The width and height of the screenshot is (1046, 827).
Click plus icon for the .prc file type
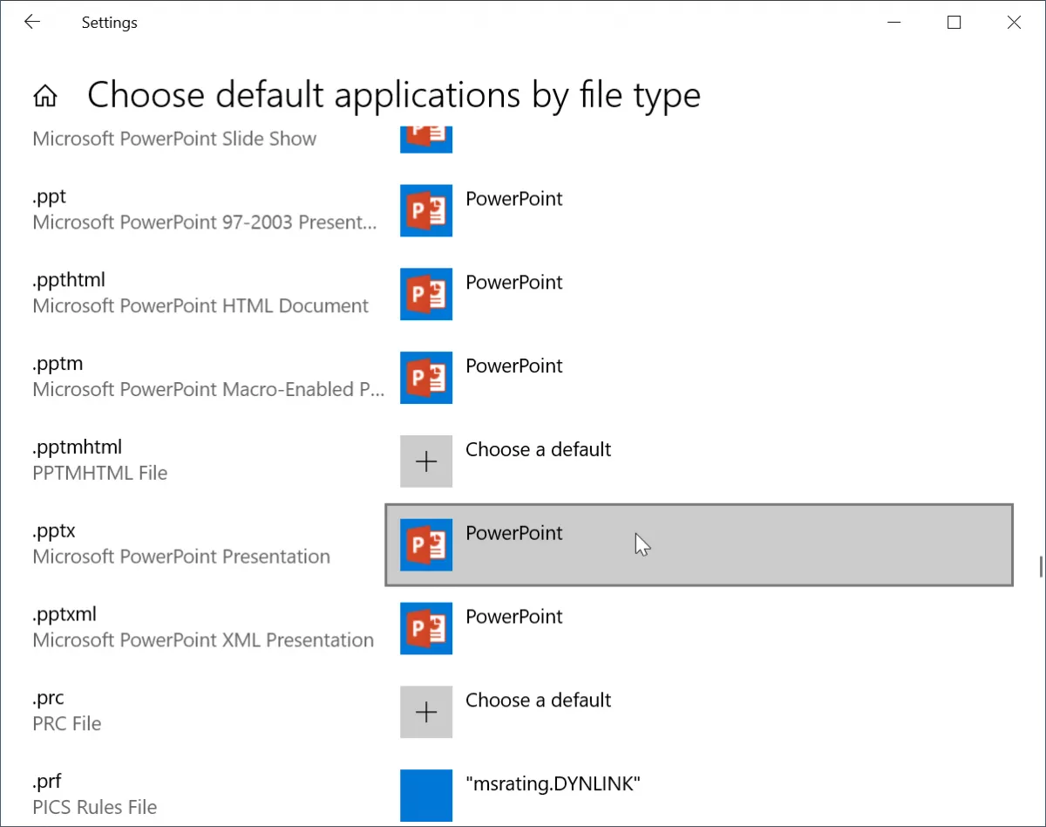[426, 712]
